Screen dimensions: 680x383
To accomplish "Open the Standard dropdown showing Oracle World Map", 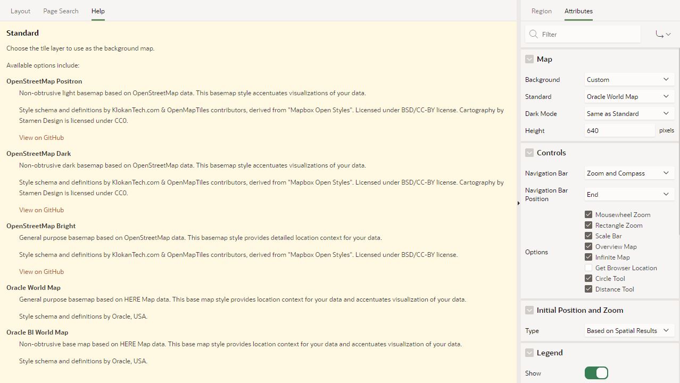I will click(629, 96).
